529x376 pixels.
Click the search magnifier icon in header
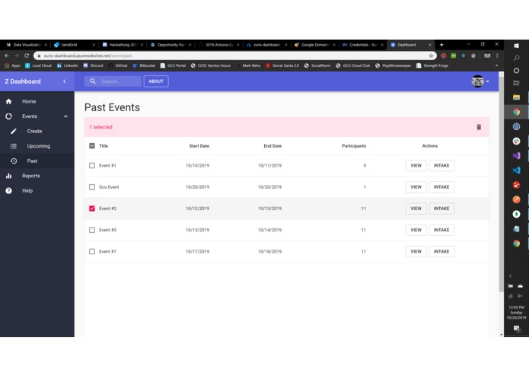[x=93, y=81]
